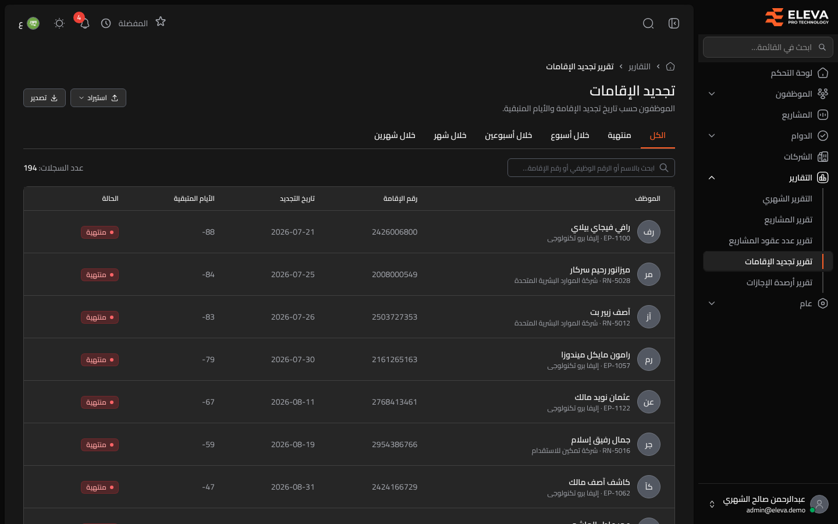Open تقرير المشاريع in sidebar
Viewport: 838px width, 524px height.
[x=788, y=219]
